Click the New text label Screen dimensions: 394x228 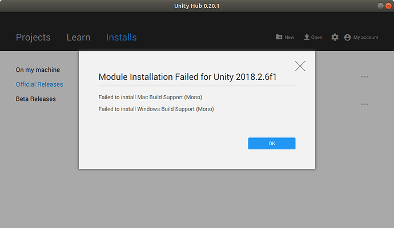290,38
